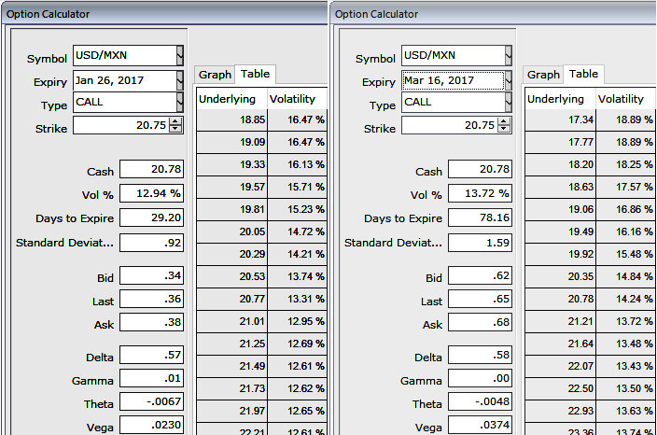Screen dimensions: 657x435
Task: Click Strike stepper in left calculator
Action: tap(175, 125)
